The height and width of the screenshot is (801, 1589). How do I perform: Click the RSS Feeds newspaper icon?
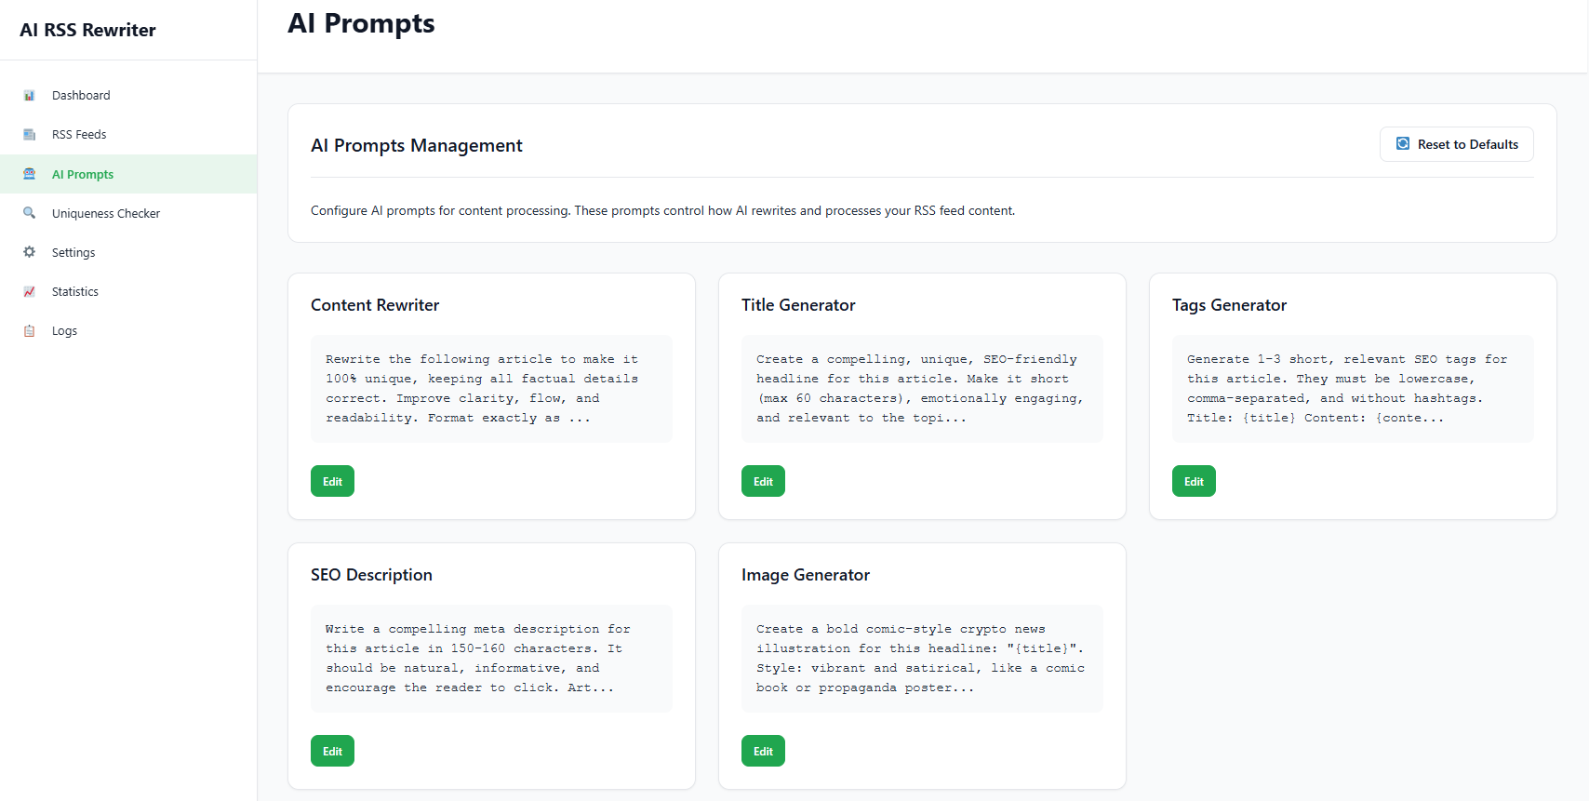click(30, 135)
